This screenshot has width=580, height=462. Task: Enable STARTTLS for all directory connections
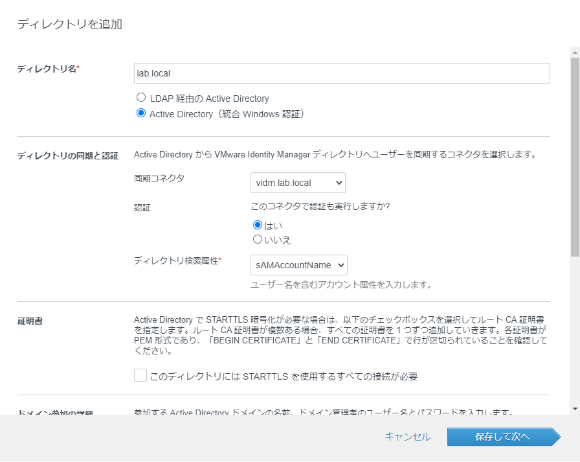pos(140,375)
